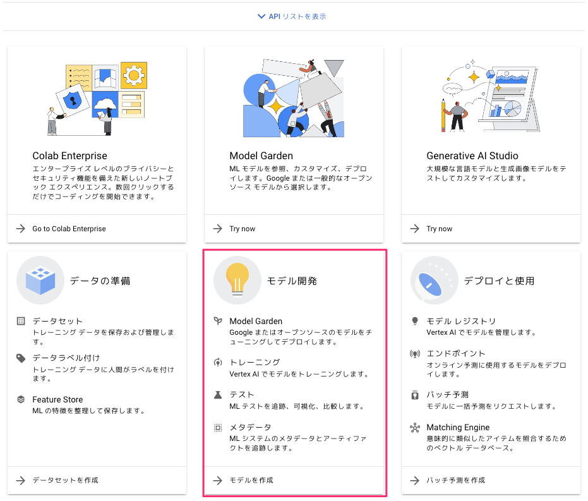Click the トレーニング icon
The height and width of the screenshot is (501, 588).
pos(218,362)
